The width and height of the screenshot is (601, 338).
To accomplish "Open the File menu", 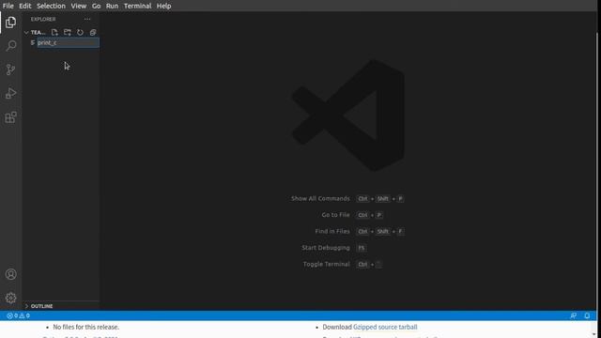I will [x=8, y=6].
